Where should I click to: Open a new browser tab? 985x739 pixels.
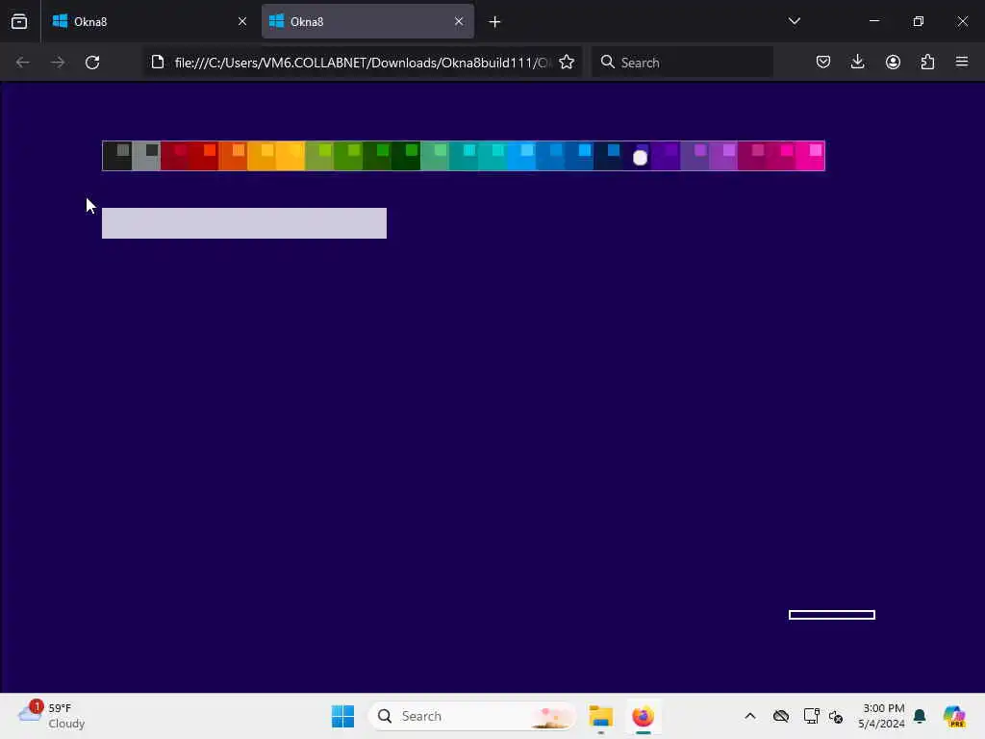coord(495,22)
